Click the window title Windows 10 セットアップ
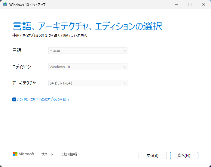This screenshot has height=167, width=211. [x=27, y=5]
